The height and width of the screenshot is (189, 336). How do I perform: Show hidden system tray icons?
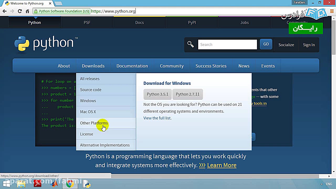322,184
